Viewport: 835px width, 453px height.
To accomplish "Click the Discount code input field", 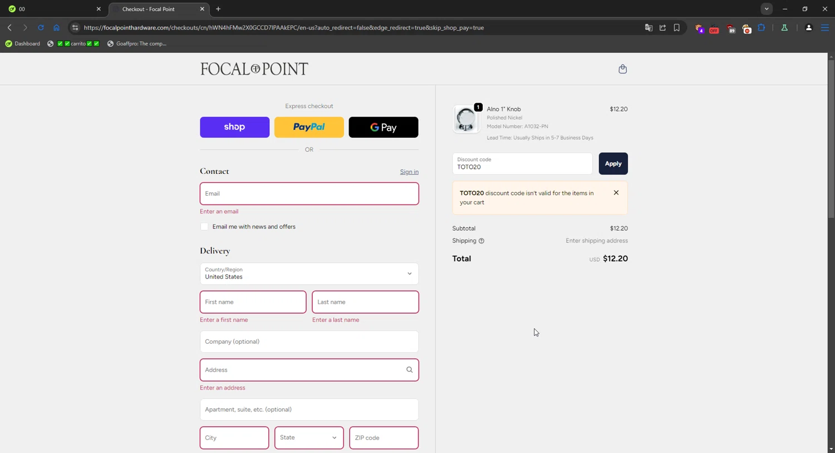I will (x=522, y=164).
